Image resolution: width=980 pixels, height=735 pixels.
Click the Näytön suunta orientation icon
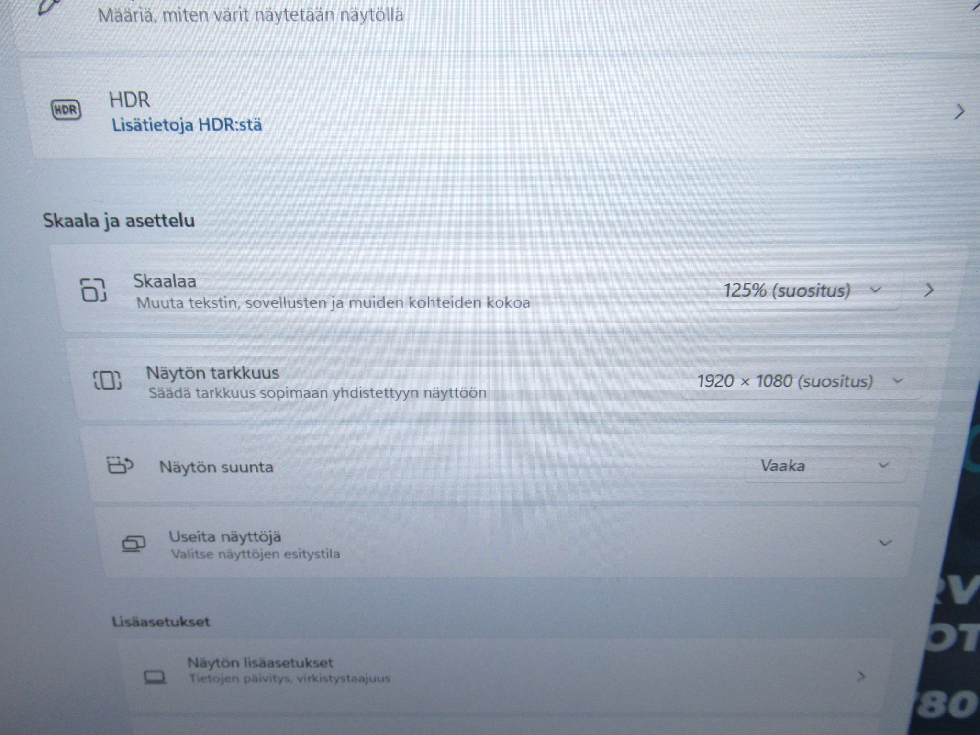click(x=119, y=465)
